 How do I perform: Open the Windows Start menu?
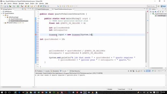coord(2,92)
